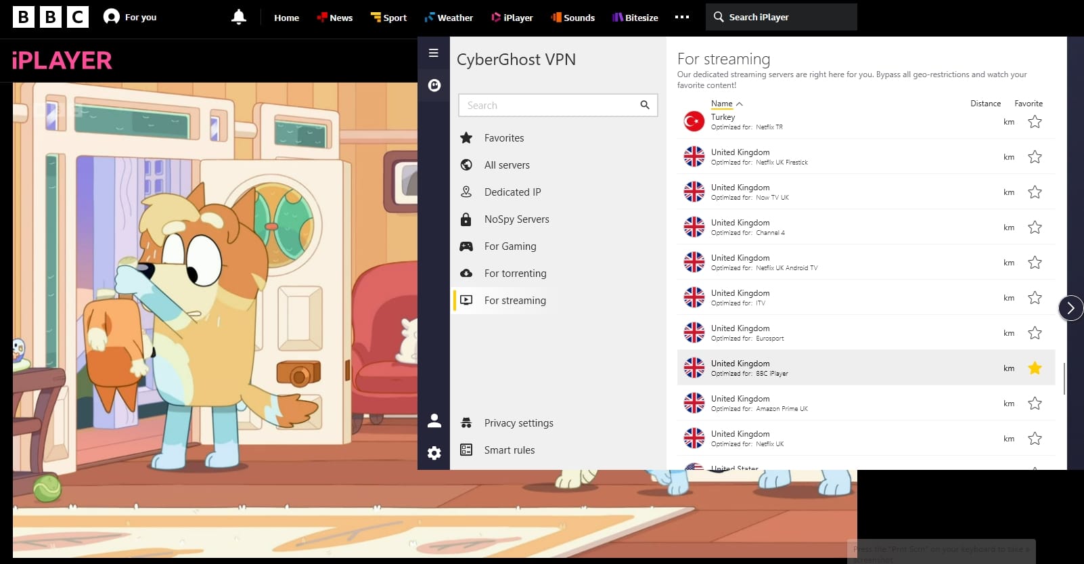Select United Kingdom Amazon Prime UK row
1084x564 pixels.
coord(866,404)
